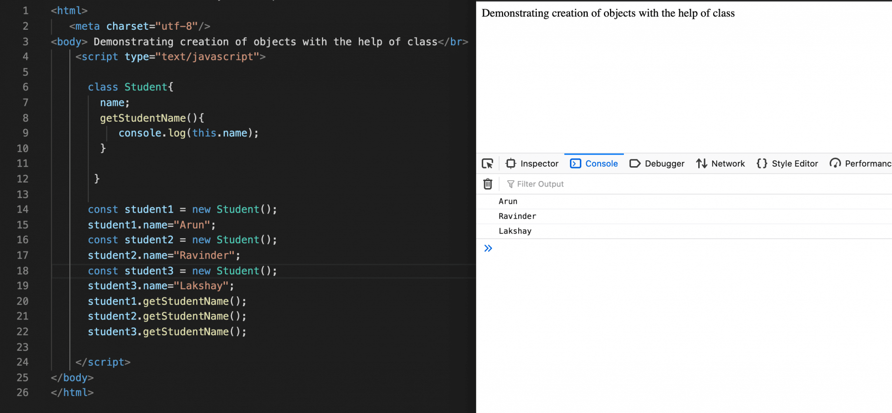
Task: Click 'student2.getStudentName();' call line
Action: pos(167,316)
